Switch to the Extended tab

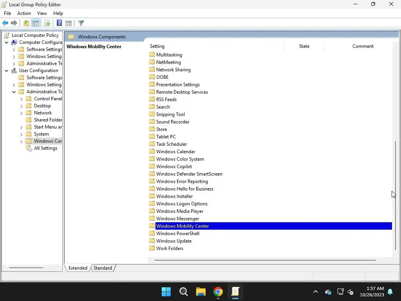point(78,268)
